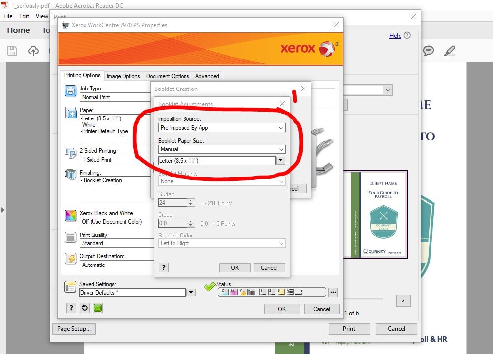Screen dimensions: 493x354
Task: Click the reset defaults arrow icon
Action: pos(85,308)
